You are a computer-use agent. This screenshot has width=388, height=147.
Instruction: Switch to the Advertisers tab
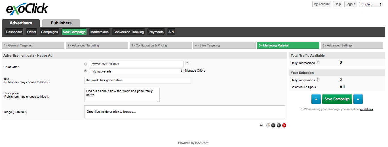tap(21, 23)
